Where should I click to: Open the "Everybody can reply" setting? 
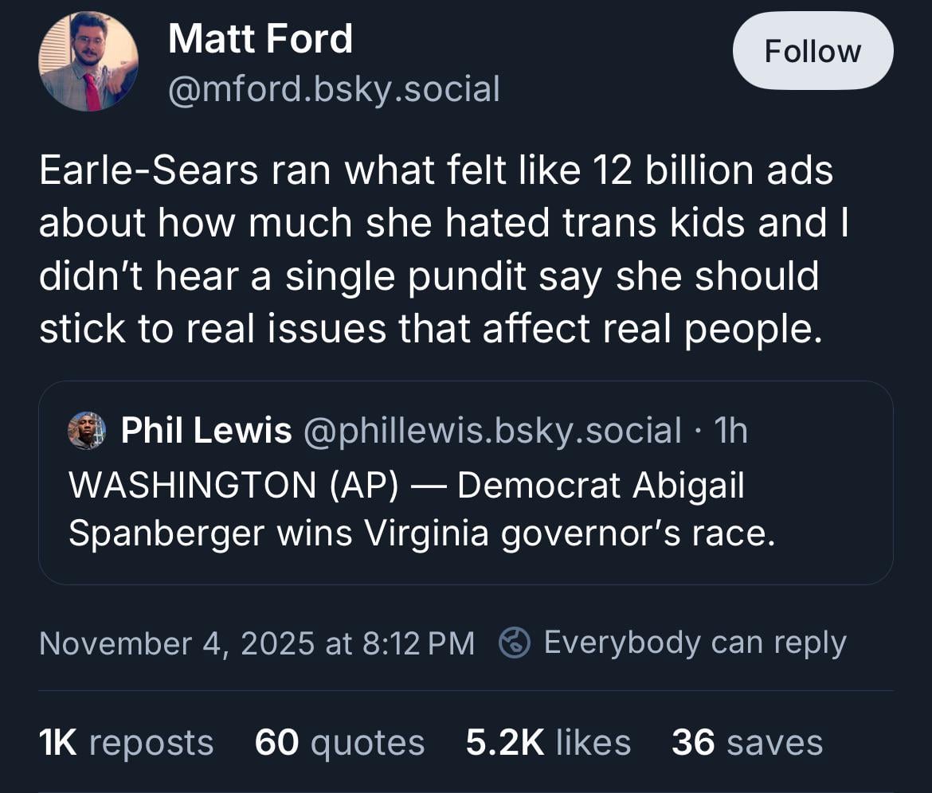tap(694, 643)
